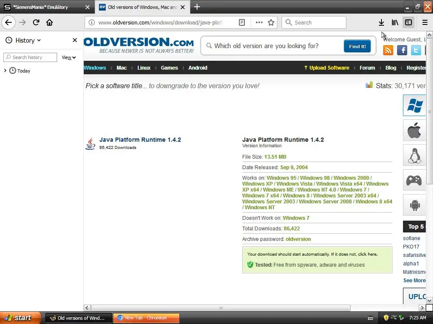Click the vertical scrollbar down arrow

429,300
